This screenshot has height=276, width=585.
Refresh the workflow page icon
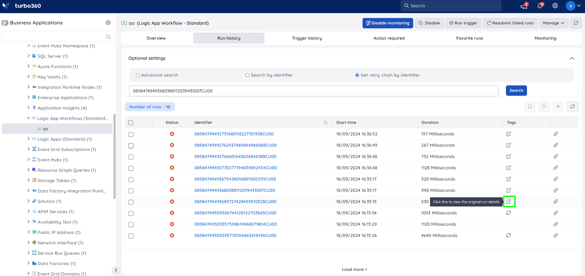[576, 23]
